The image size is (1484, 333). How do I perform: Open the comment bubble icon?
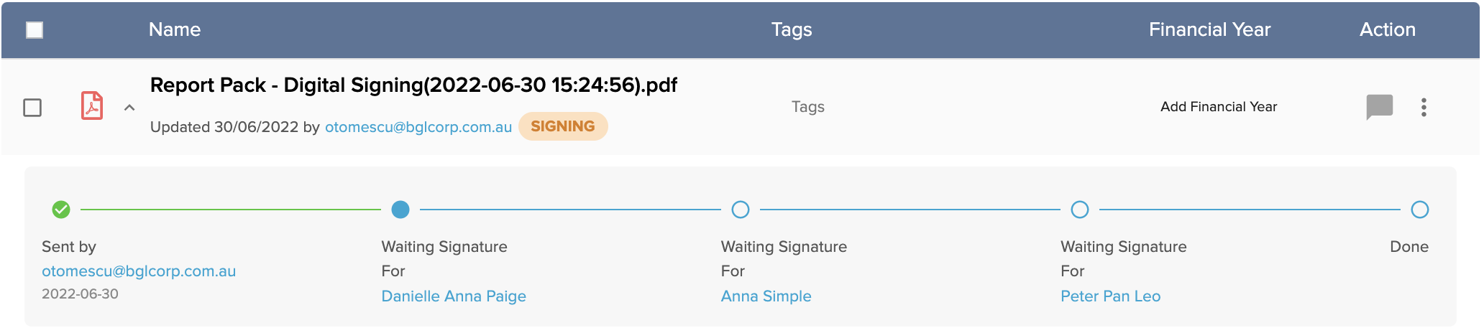pos(1379,108)
